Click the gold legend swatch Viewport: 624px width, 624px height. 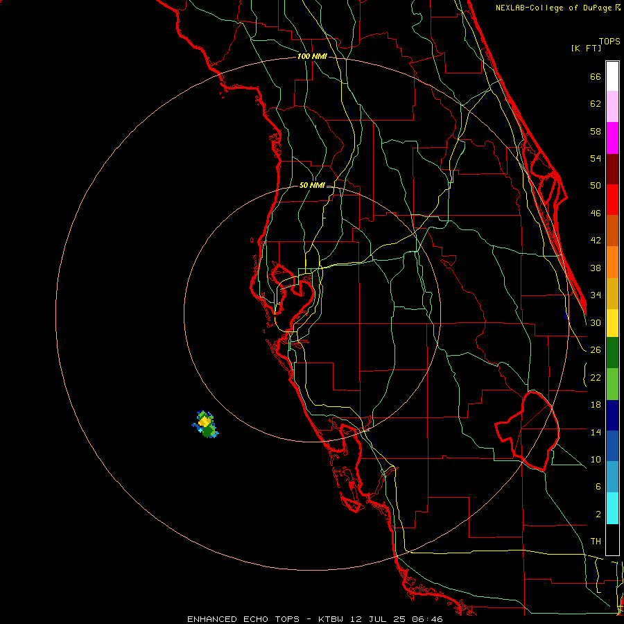pyautogui.click(x=612, y=293)
